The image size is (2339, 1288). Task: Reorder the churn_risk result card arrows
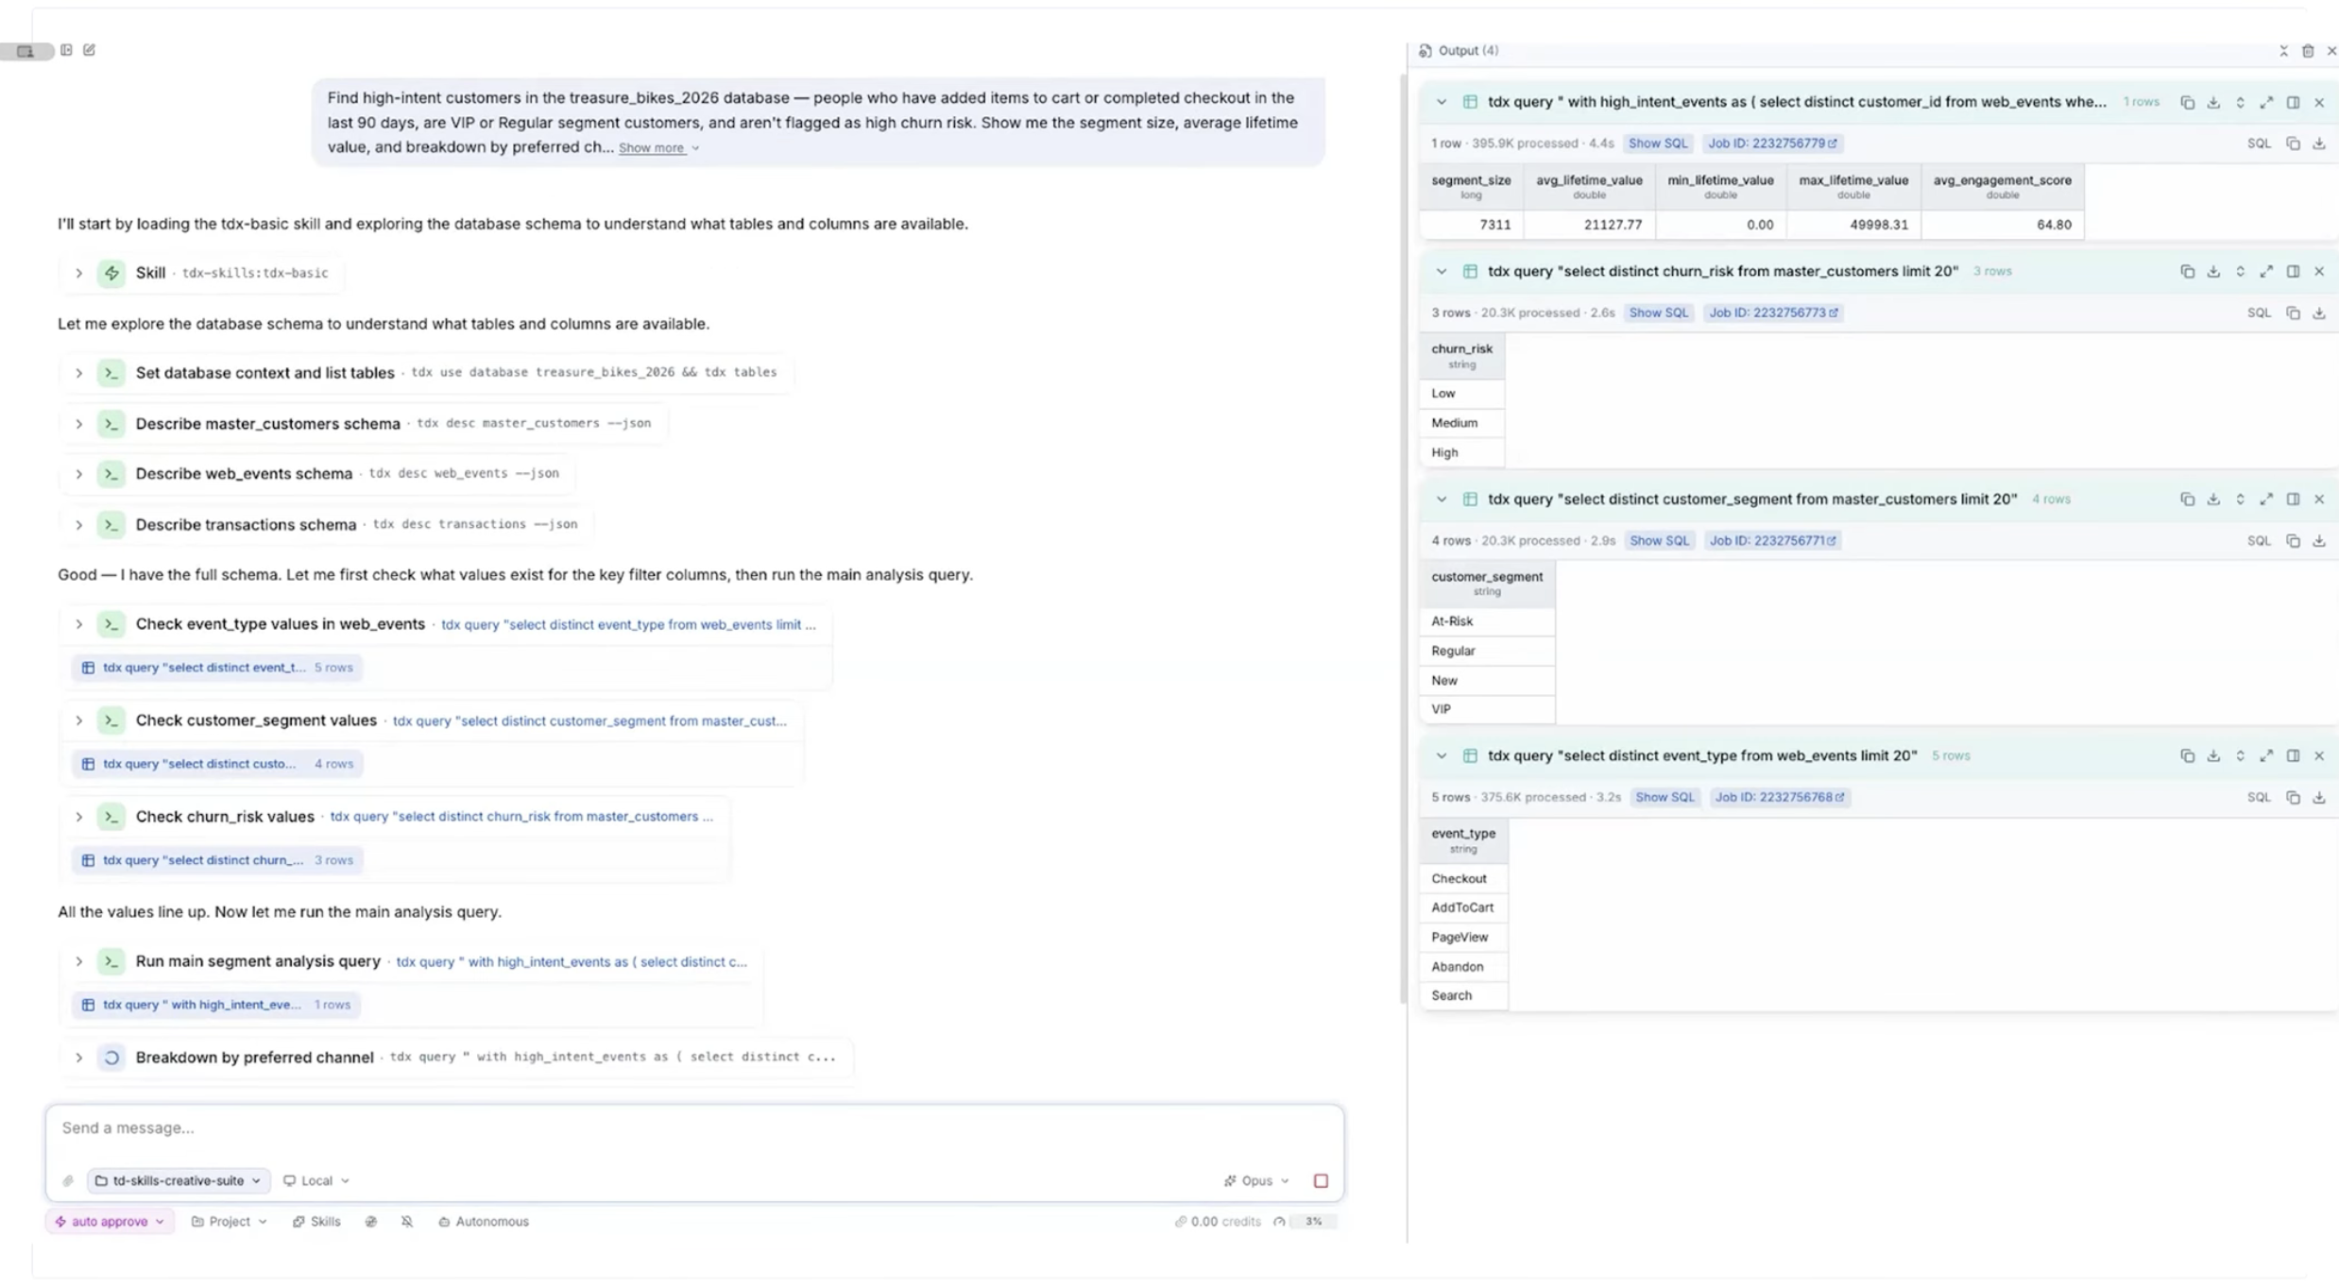(2240, 271)
